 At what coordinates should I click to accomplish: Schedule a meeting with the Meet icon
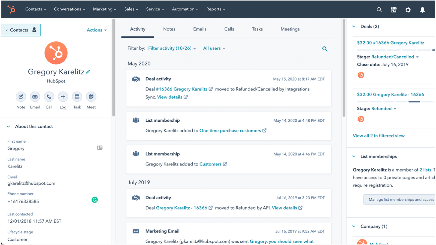(91, 97)
